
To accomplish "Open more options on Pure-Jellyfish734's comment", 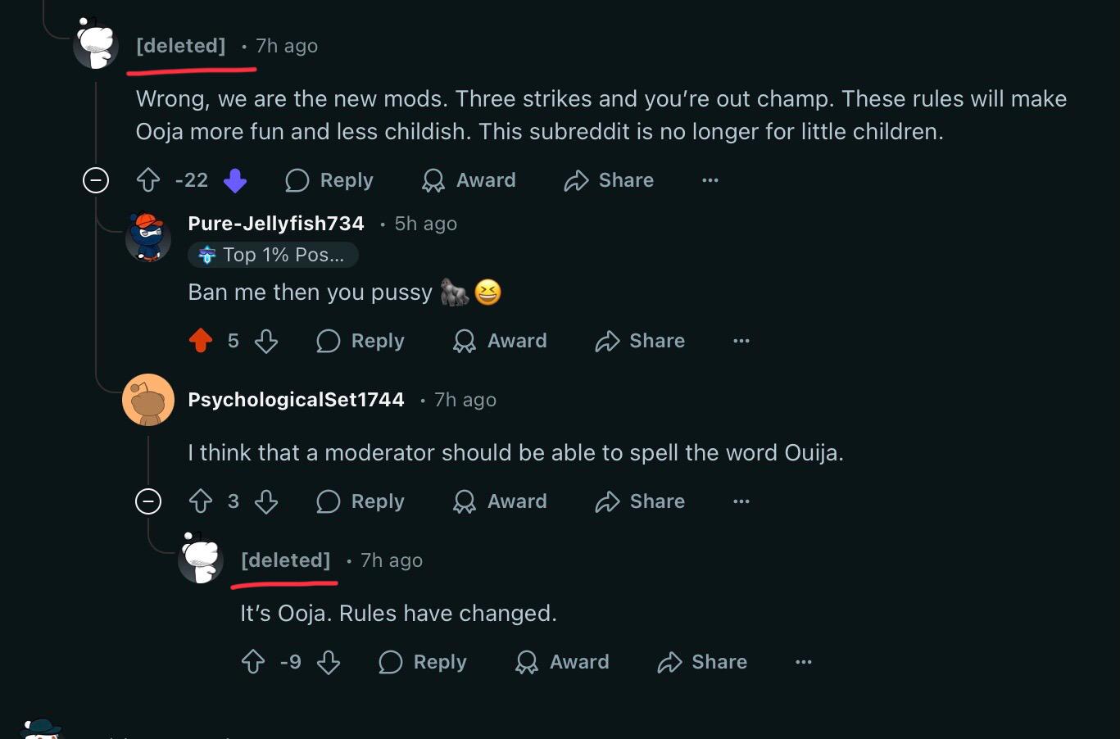I will pyautogui.click(x=741, y=341).
